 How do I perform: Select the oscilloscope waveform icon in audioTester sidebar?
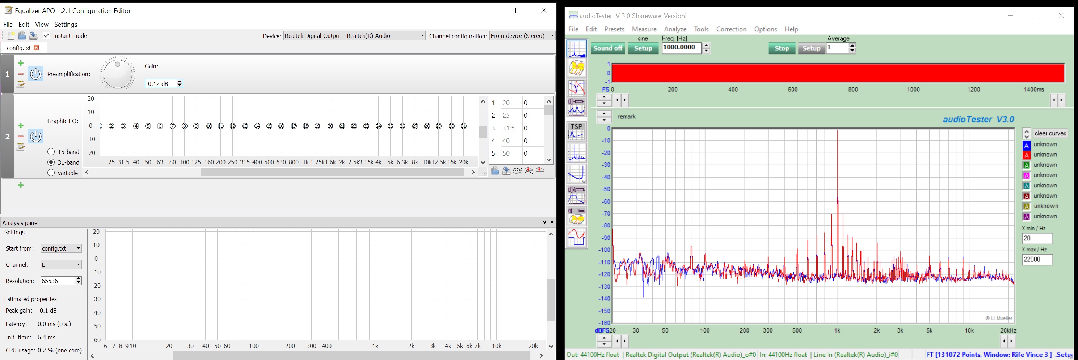tap(577, 237)
